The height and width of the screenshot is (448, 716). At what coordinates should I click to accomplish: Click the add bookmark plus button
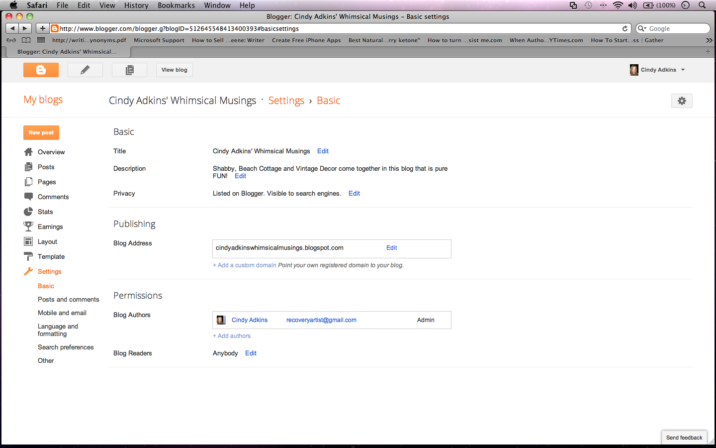tap(42, 28)
